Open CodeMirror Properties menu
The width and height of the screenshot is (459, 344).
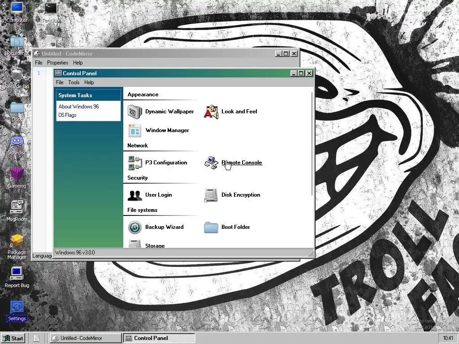pos(58,63)
